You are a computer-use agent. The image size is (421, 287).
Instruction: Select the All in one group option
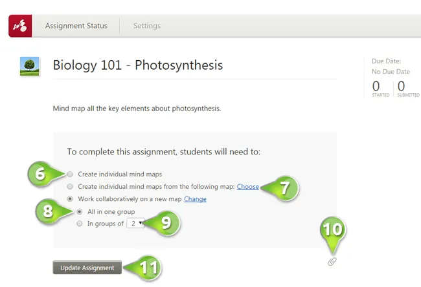[x=80, y=211]
